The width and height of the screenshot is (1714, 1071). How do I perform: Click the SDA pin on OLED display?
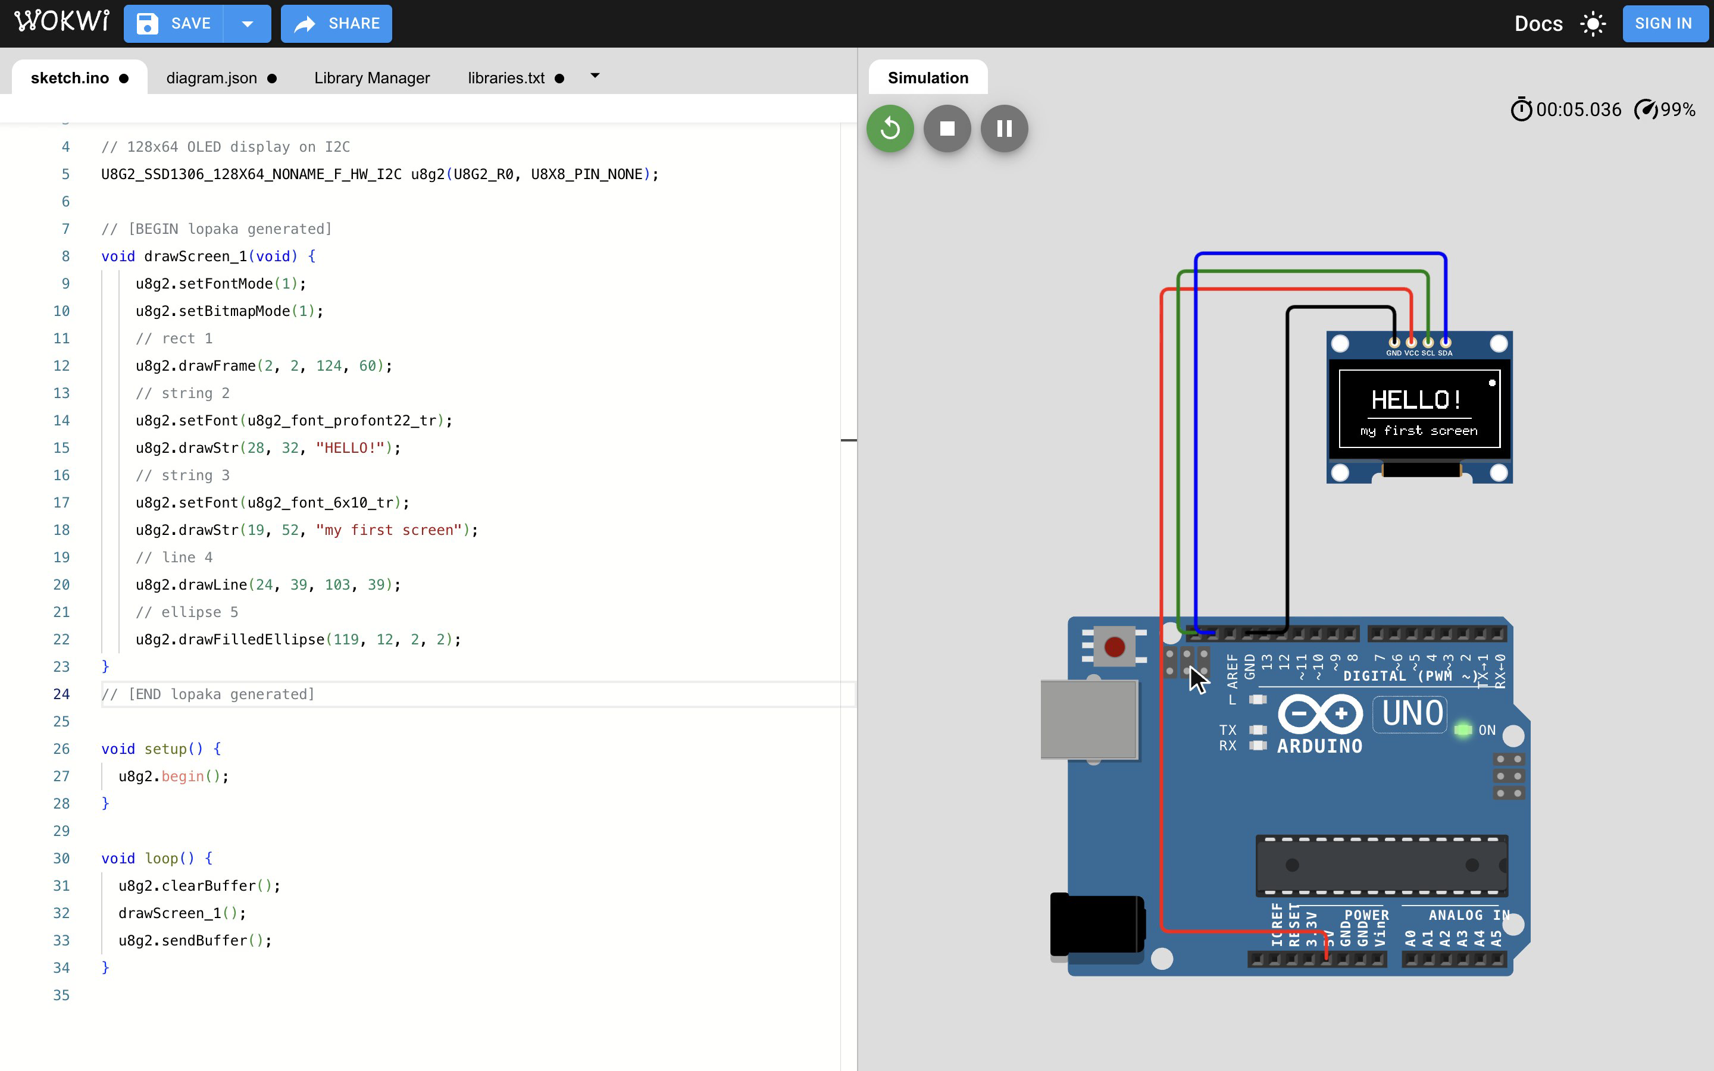pos(1445,343)
